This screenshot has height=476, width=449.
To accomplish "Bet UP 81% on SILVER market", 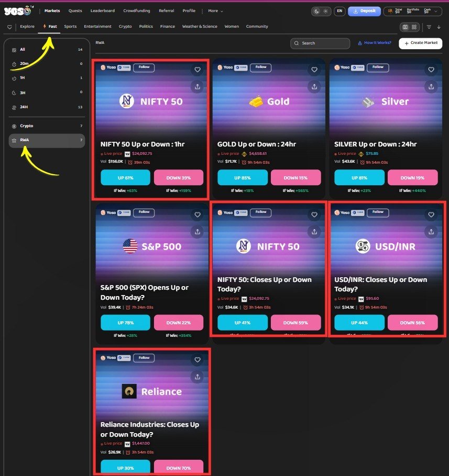I will (x=359, y=178).
